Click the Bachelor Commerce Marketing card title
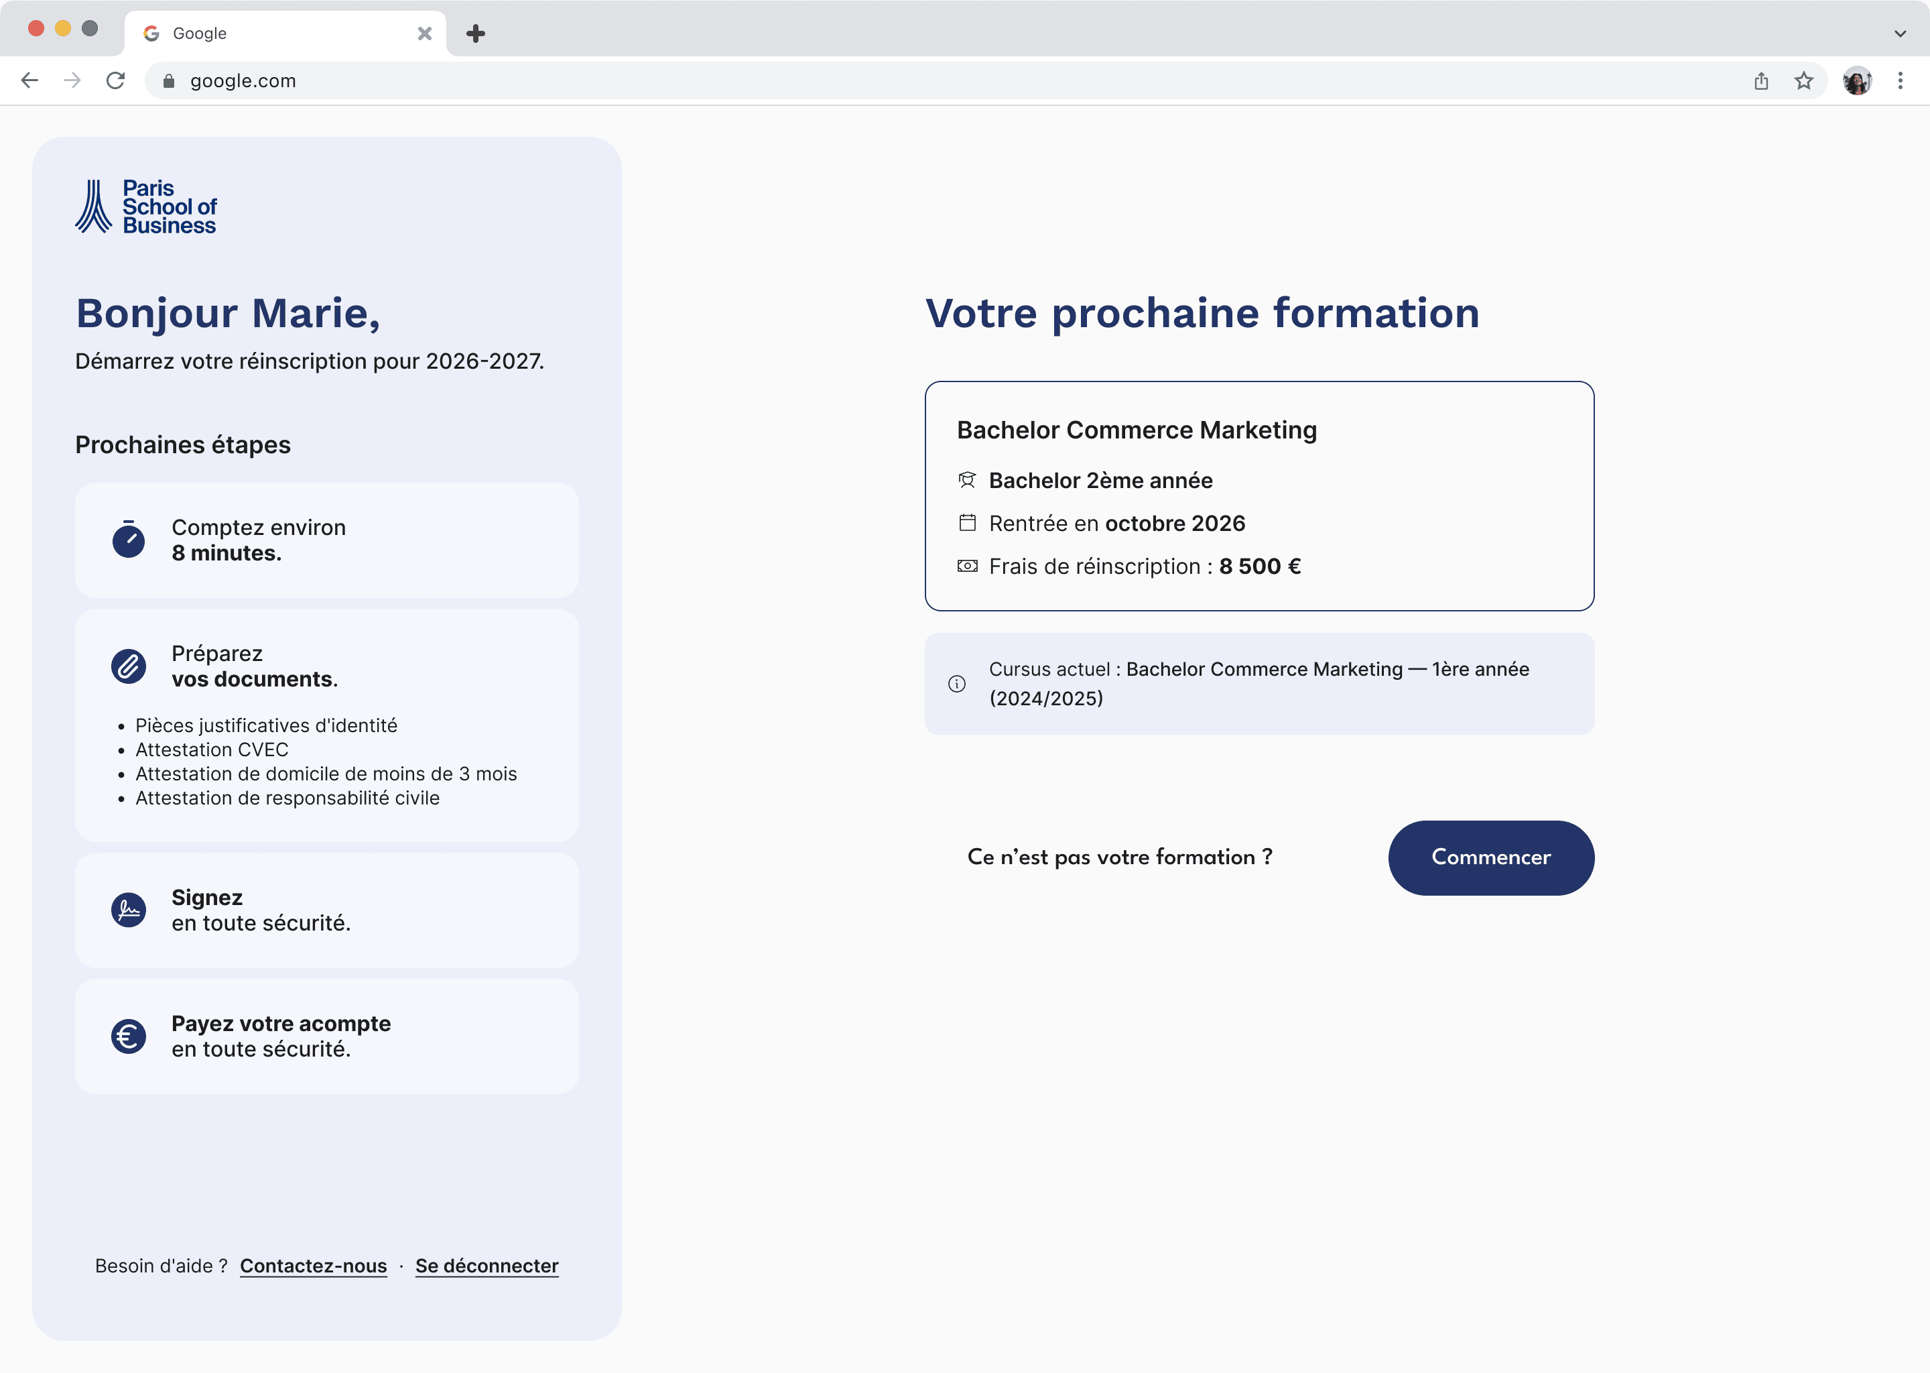The width and height of the screenshot is (1930, 1373). coord(1137,430)
